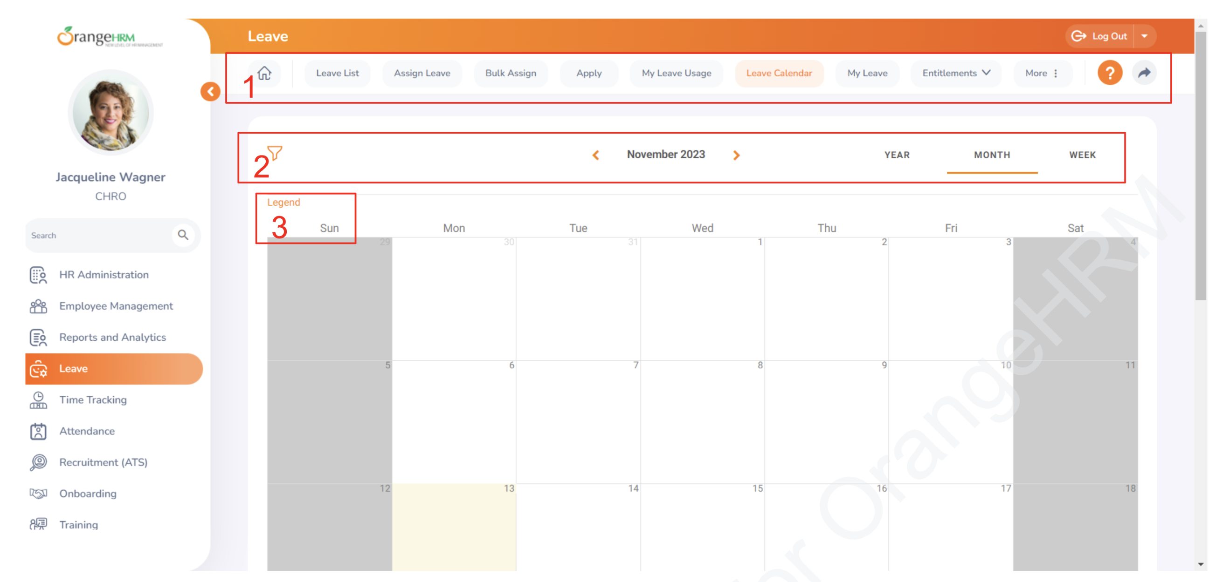Click the scrollbar down arrow

(1201, 564)
